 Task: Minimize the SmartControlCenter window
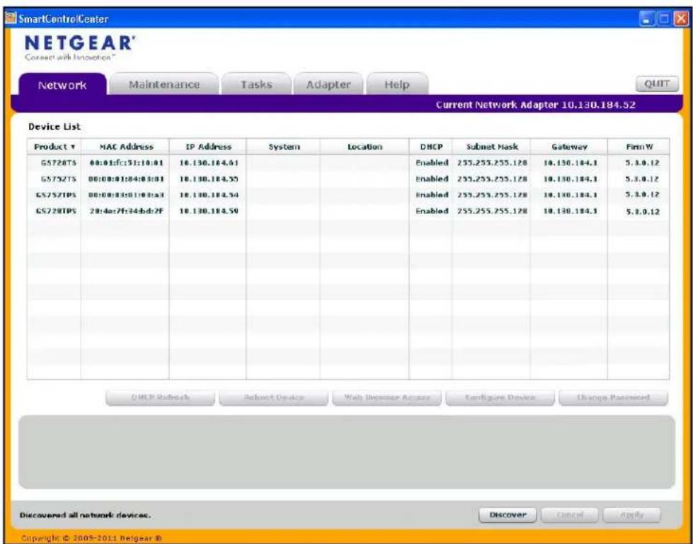646,19
